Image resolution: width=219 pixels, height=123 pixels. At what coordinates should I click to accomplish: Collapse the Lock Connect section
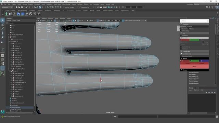click(x=181, y=54)
